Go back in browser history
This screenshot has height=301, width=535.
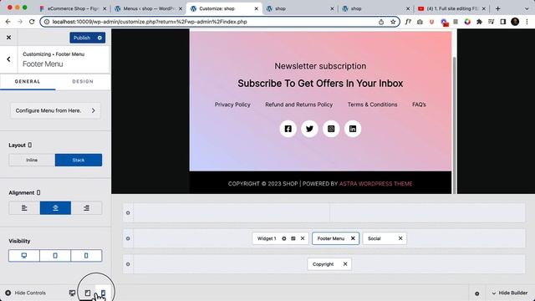coord(8,22)
